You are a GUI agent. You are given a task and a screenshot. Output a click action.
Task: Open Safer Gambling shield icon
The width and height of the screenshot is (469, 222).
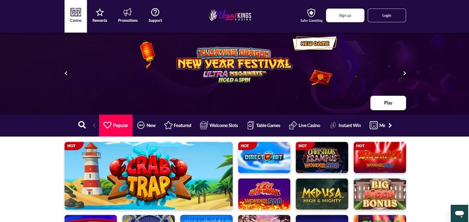[x=312, y=13]
